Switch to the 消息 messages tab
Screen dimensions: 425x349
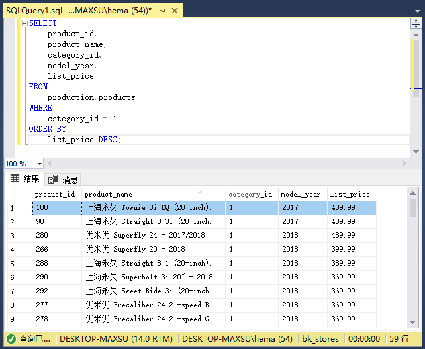tap(63, 179)
